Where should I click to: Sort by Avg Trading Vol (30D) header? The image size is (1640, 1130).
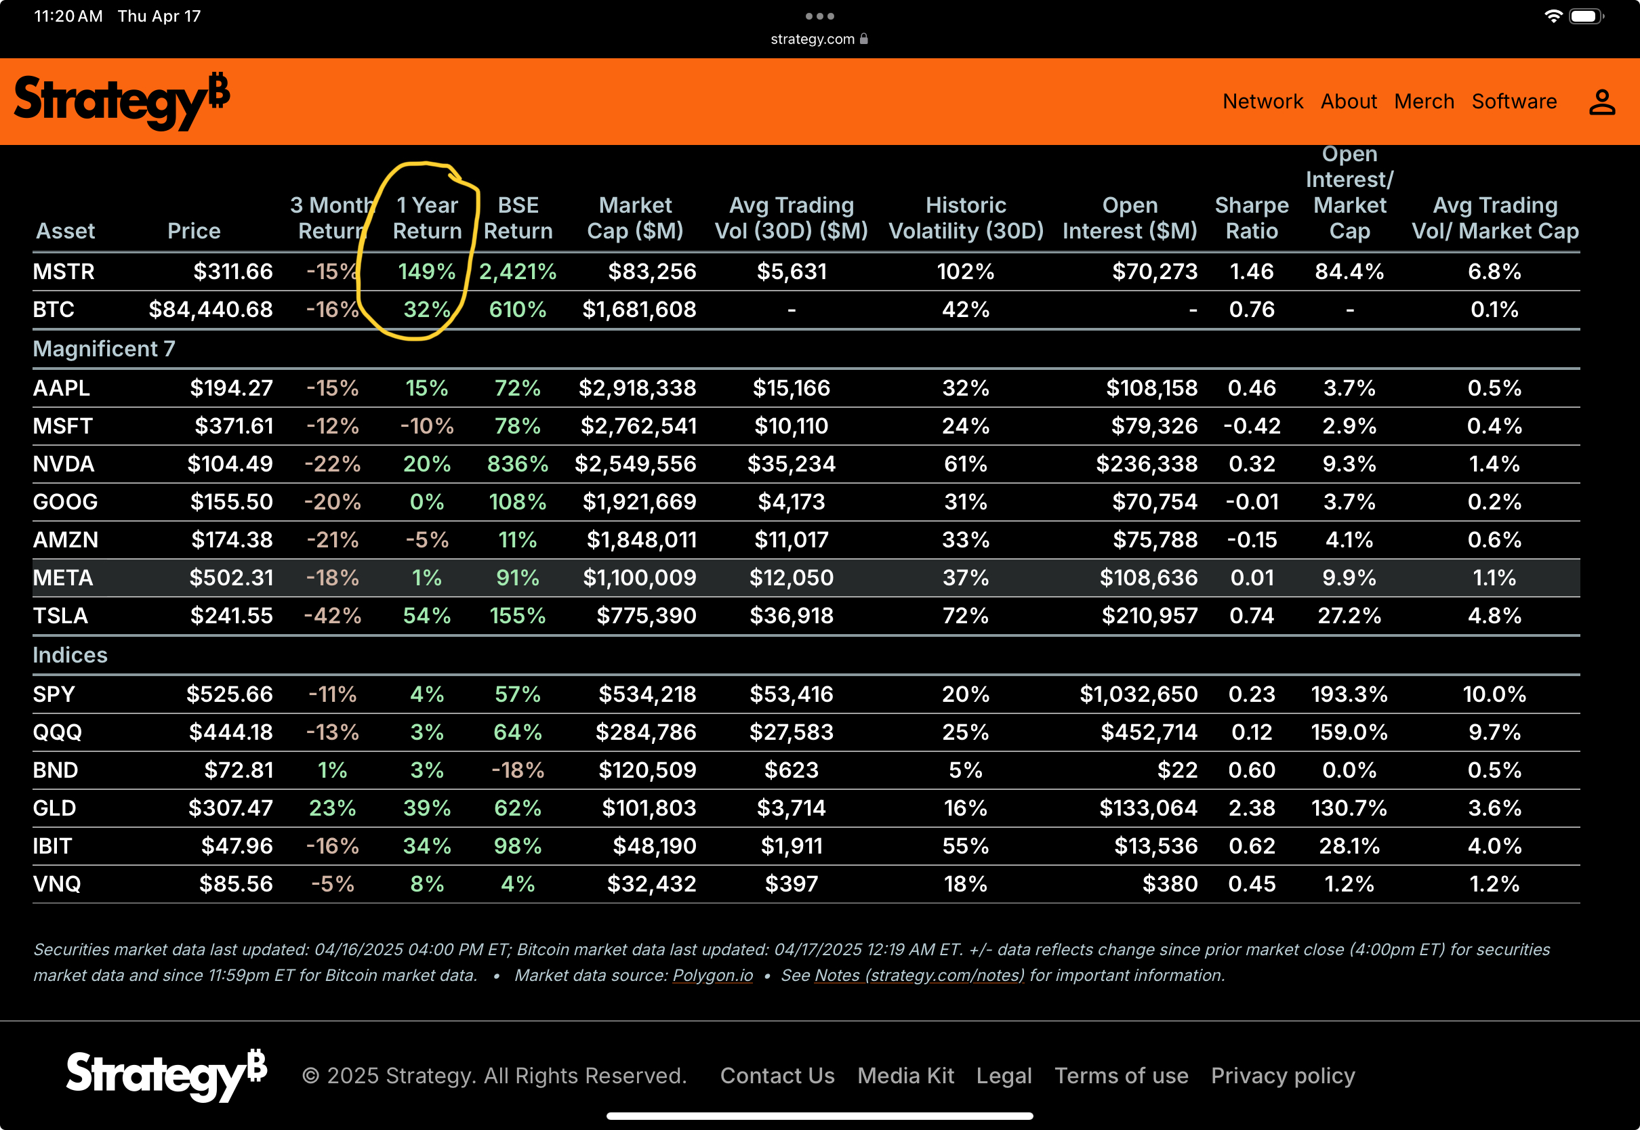click(x=791, y=218)
